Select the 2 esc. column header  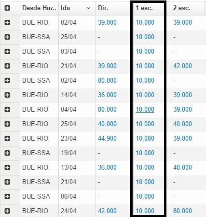tap(182, 8)
